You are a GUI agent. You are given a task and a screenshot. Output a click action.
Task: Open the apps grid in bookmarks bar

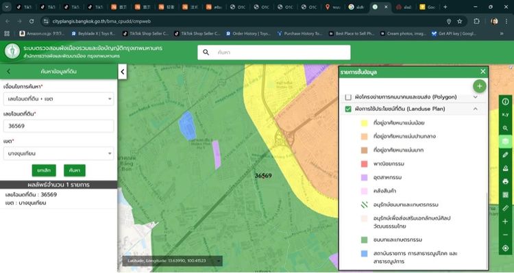(7, 34)
